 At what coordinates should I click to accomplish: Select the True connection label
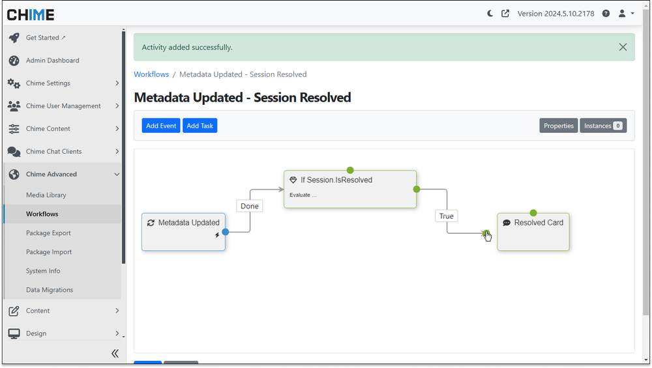446,216
